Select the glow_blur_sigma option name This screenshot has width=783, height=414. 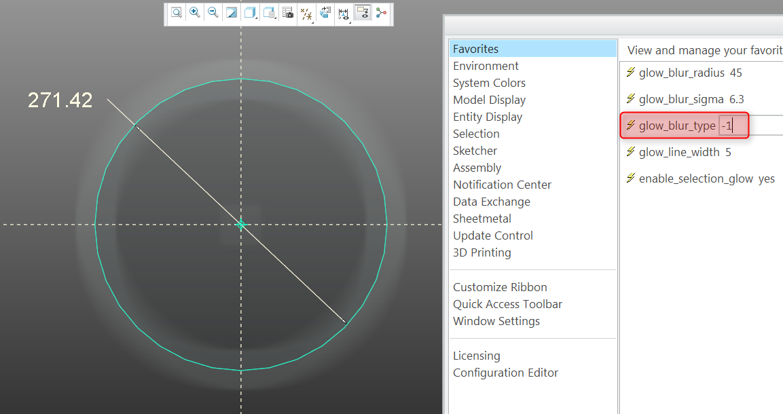click(681, 99)
